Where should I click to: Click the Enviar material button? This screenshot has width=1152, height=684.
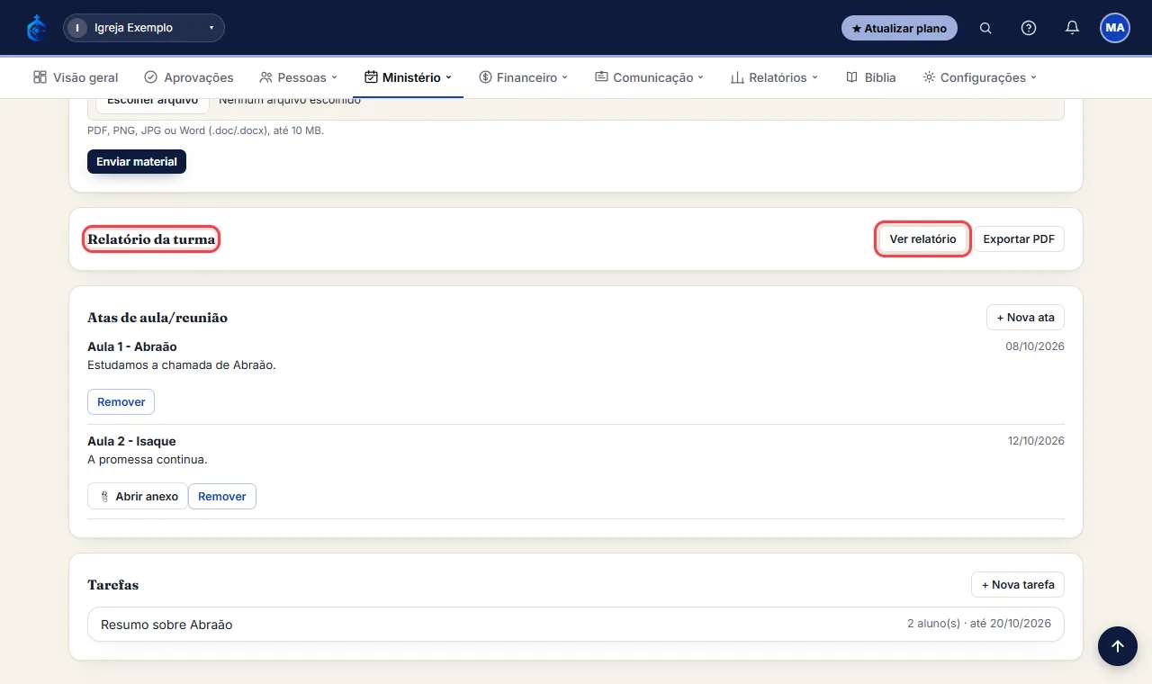tap(137, 162)
